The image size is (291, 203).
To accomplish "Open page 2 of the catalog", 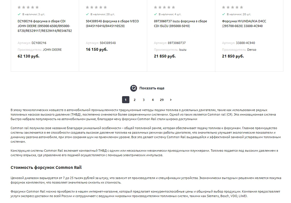I will (134, 100).
